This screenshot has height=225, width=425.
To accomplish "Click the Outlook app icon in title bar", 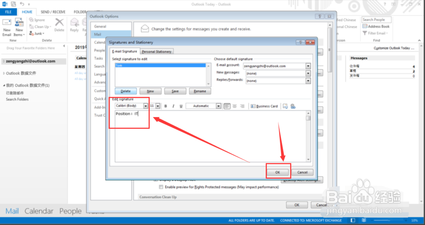I will click(4, 4).
